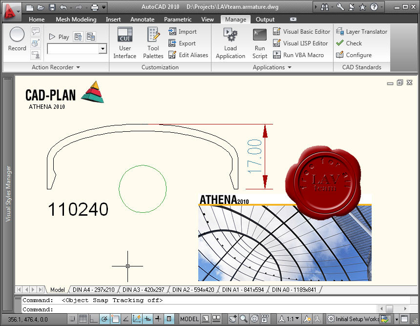Open the Help question mark
The image size is (420, 326).
point(374,7)
